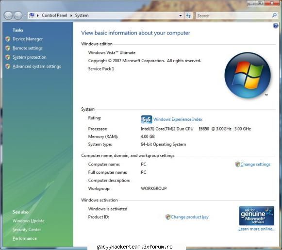Viewport: 282px width, 250px height.
Task: Click the 5.5 rating score badge
Action: coord(147,119)
